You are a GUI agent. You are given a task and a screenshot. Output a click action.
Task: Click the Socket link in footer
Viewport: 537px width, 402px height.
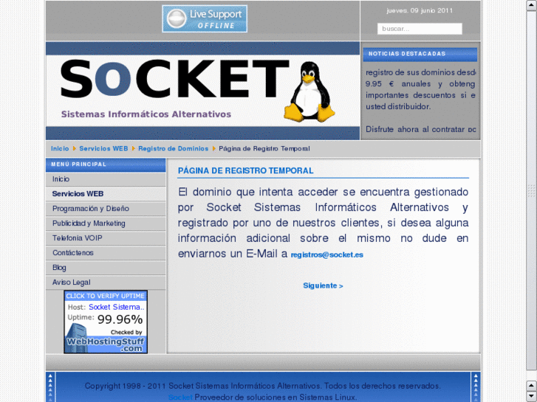point(180,398)
